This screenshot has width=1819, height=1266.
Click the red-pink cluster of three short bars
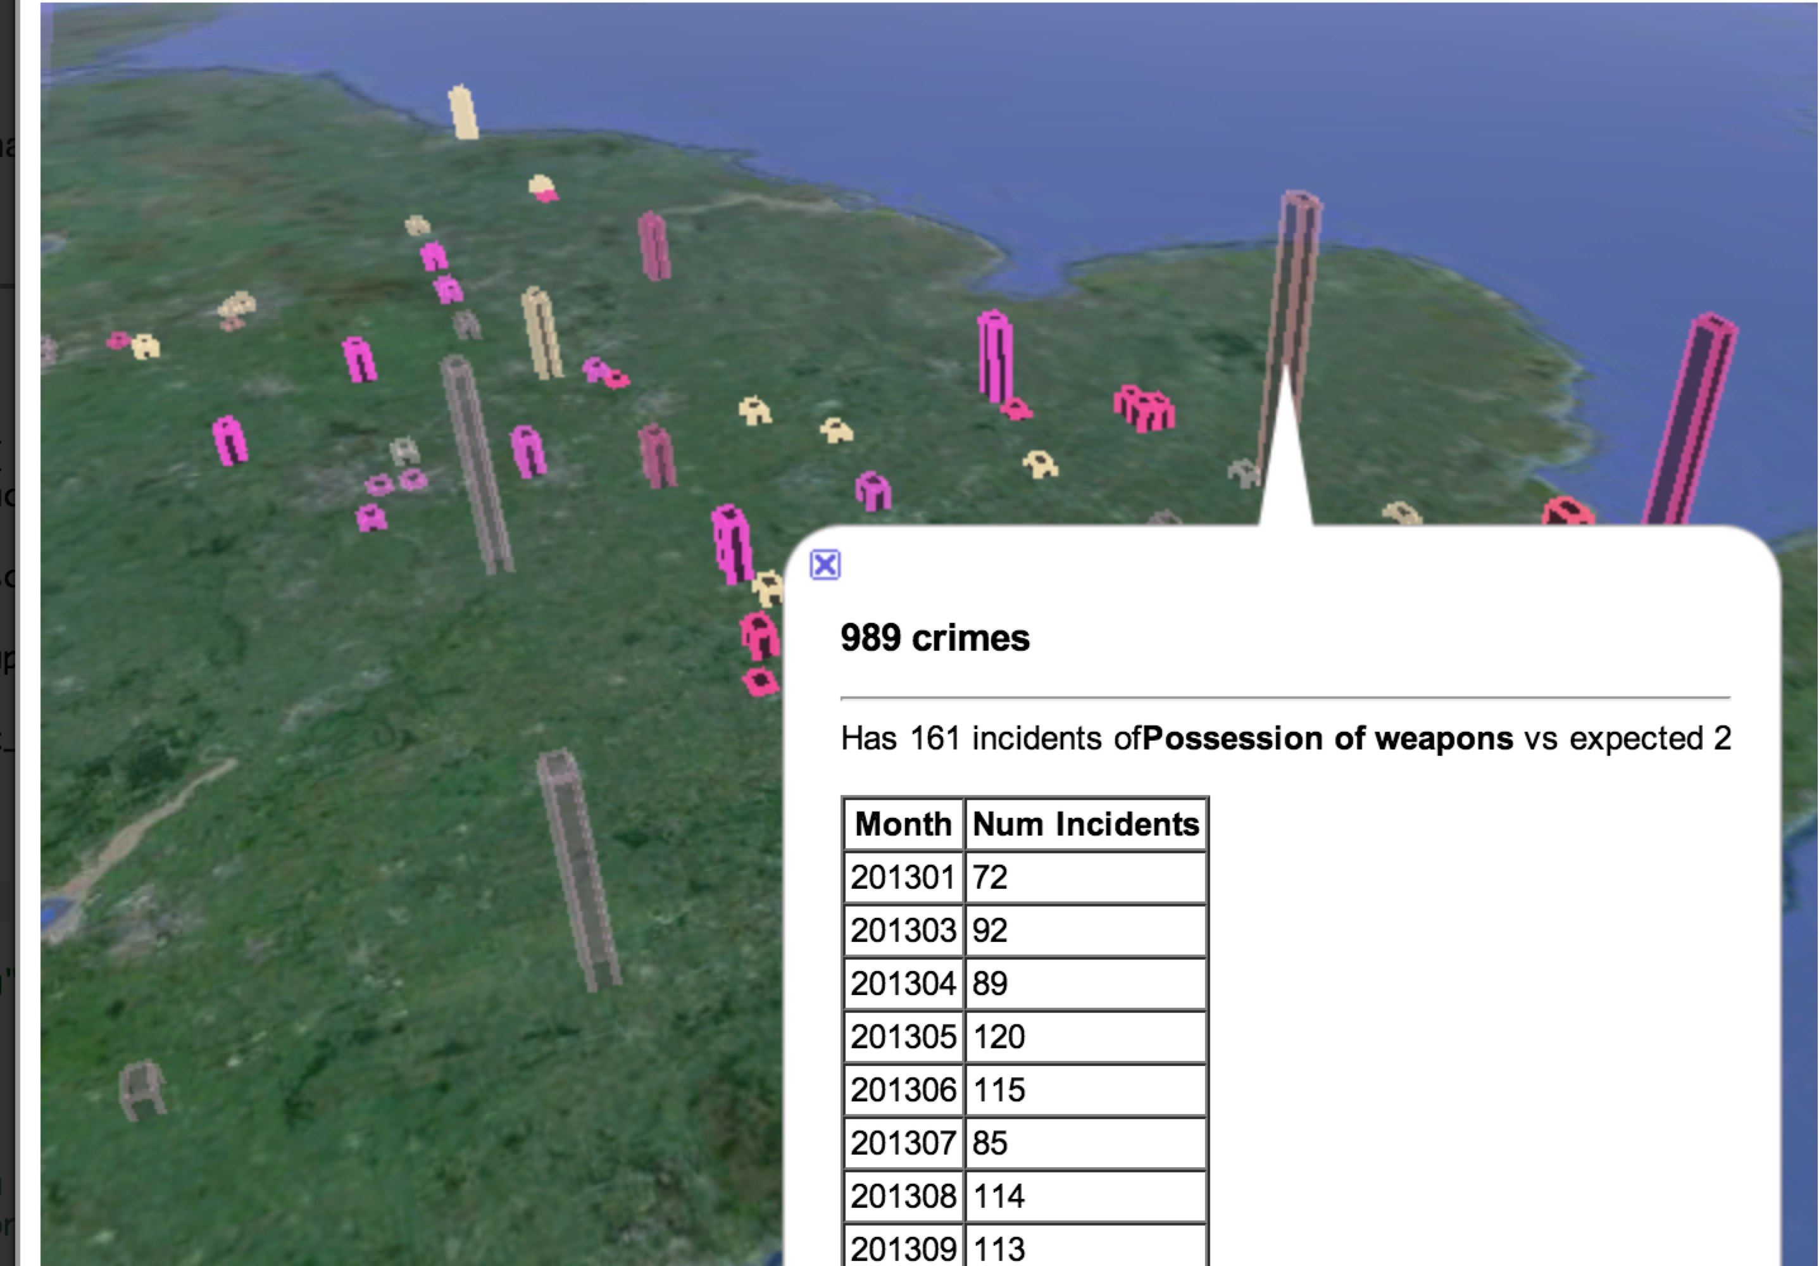pyautogui.click(x=1144, y=408)
